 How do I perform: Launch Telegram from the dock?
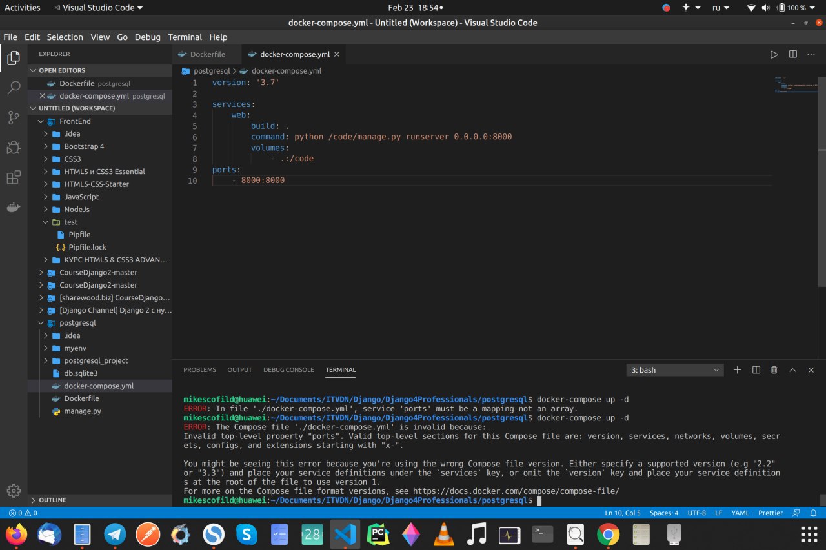tap(116, 534)
